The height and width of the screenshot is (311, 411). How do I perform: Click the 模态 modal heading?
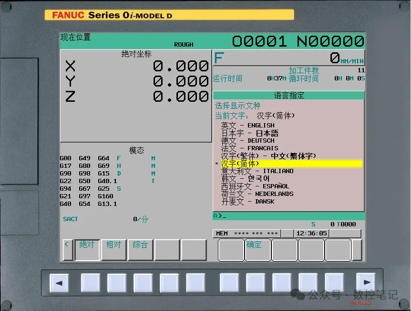(136, 150)
